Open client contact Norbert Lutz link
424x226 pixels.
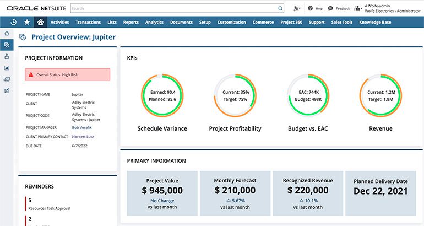click(x=83, y=137)
